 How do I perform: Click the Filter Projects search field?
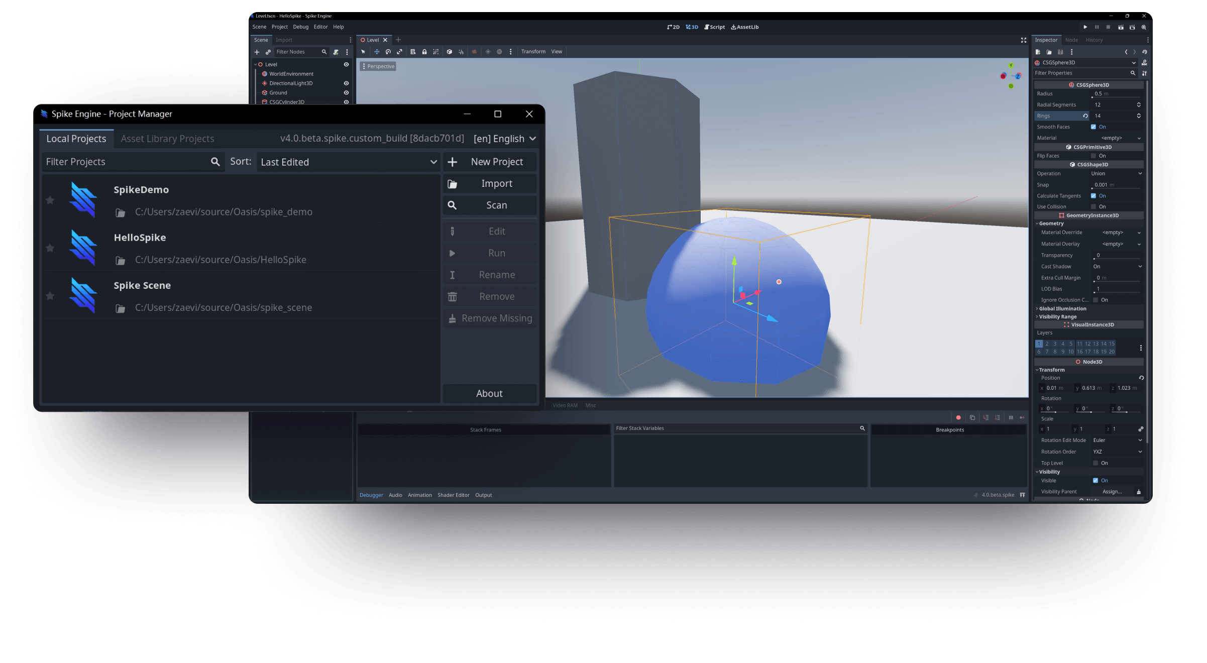click(126, 162)
